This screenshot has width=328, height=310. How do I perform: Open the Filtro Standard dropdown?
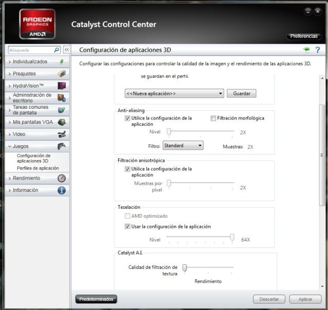(183, 146)
